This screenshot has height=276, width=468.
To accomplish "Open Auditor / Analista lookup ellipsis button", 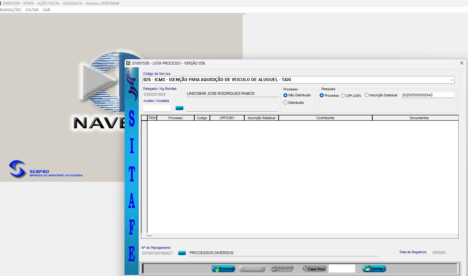I will pyautogui.click(x=179, y=108).
